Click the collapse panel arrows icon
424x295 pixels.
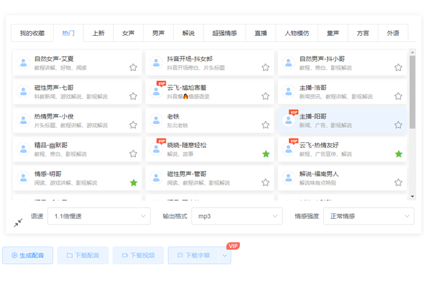coord(18,223)
